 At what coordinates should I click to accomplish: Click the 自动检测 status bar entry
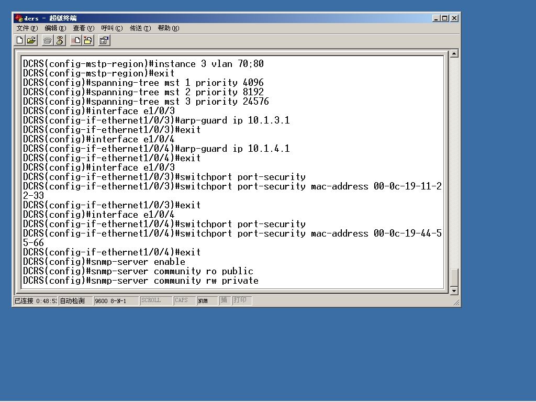click(x=75, y=301)
